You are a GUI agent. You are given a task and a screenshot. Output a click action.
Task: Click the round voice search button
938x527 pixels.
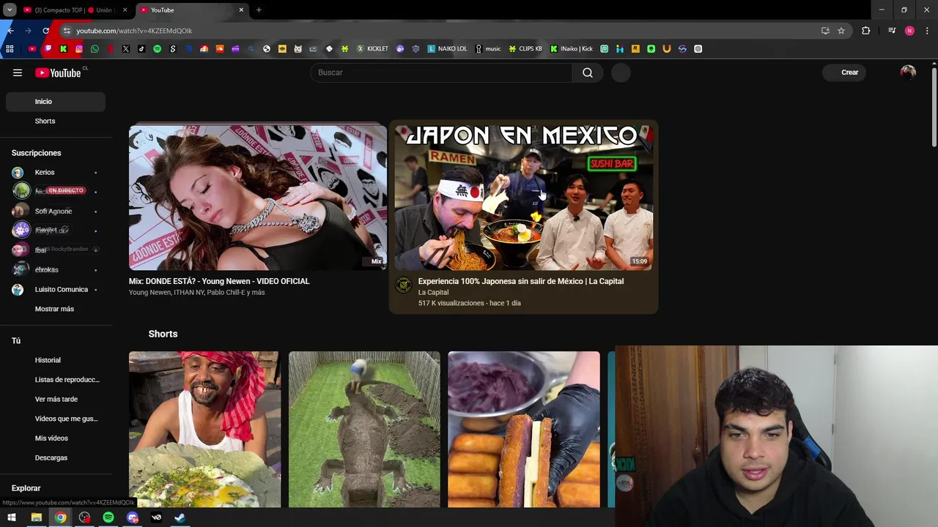point(621,72)
